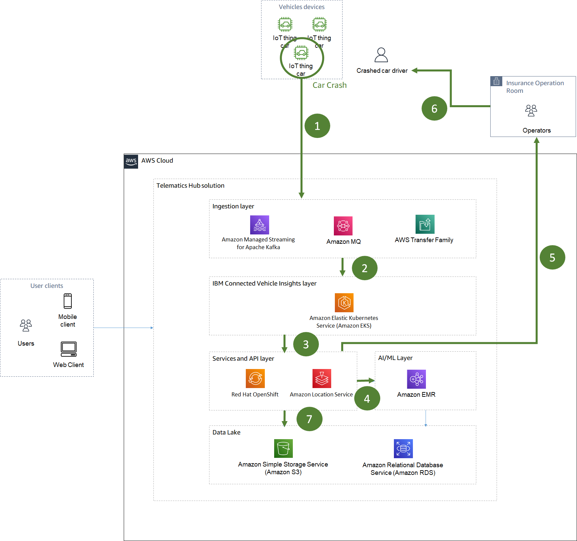This screenshot has width=577, height=541.
Task: Click the 'Amazon Relational Database Service (Amazon RDS)' caption
Action: coord(403,469)
